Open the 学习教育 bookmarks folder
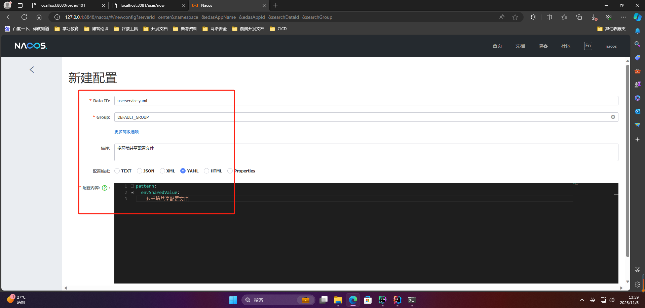 [67, 29]
